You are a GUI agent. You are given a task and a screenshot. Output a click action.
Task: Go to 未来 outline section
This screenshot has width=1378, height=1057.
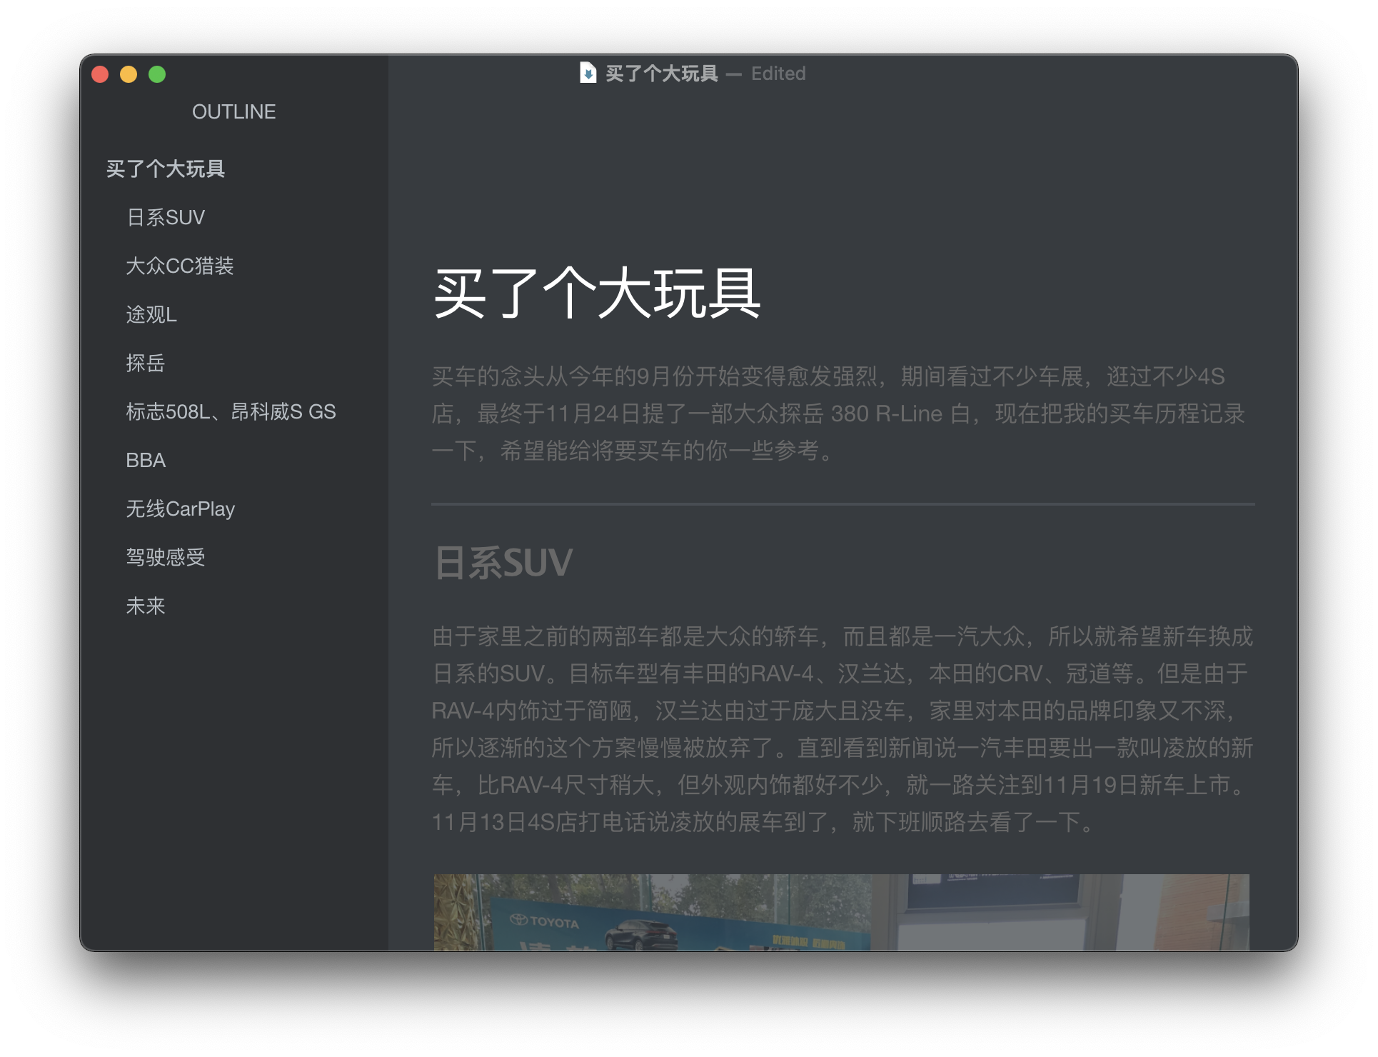[146, 606]
